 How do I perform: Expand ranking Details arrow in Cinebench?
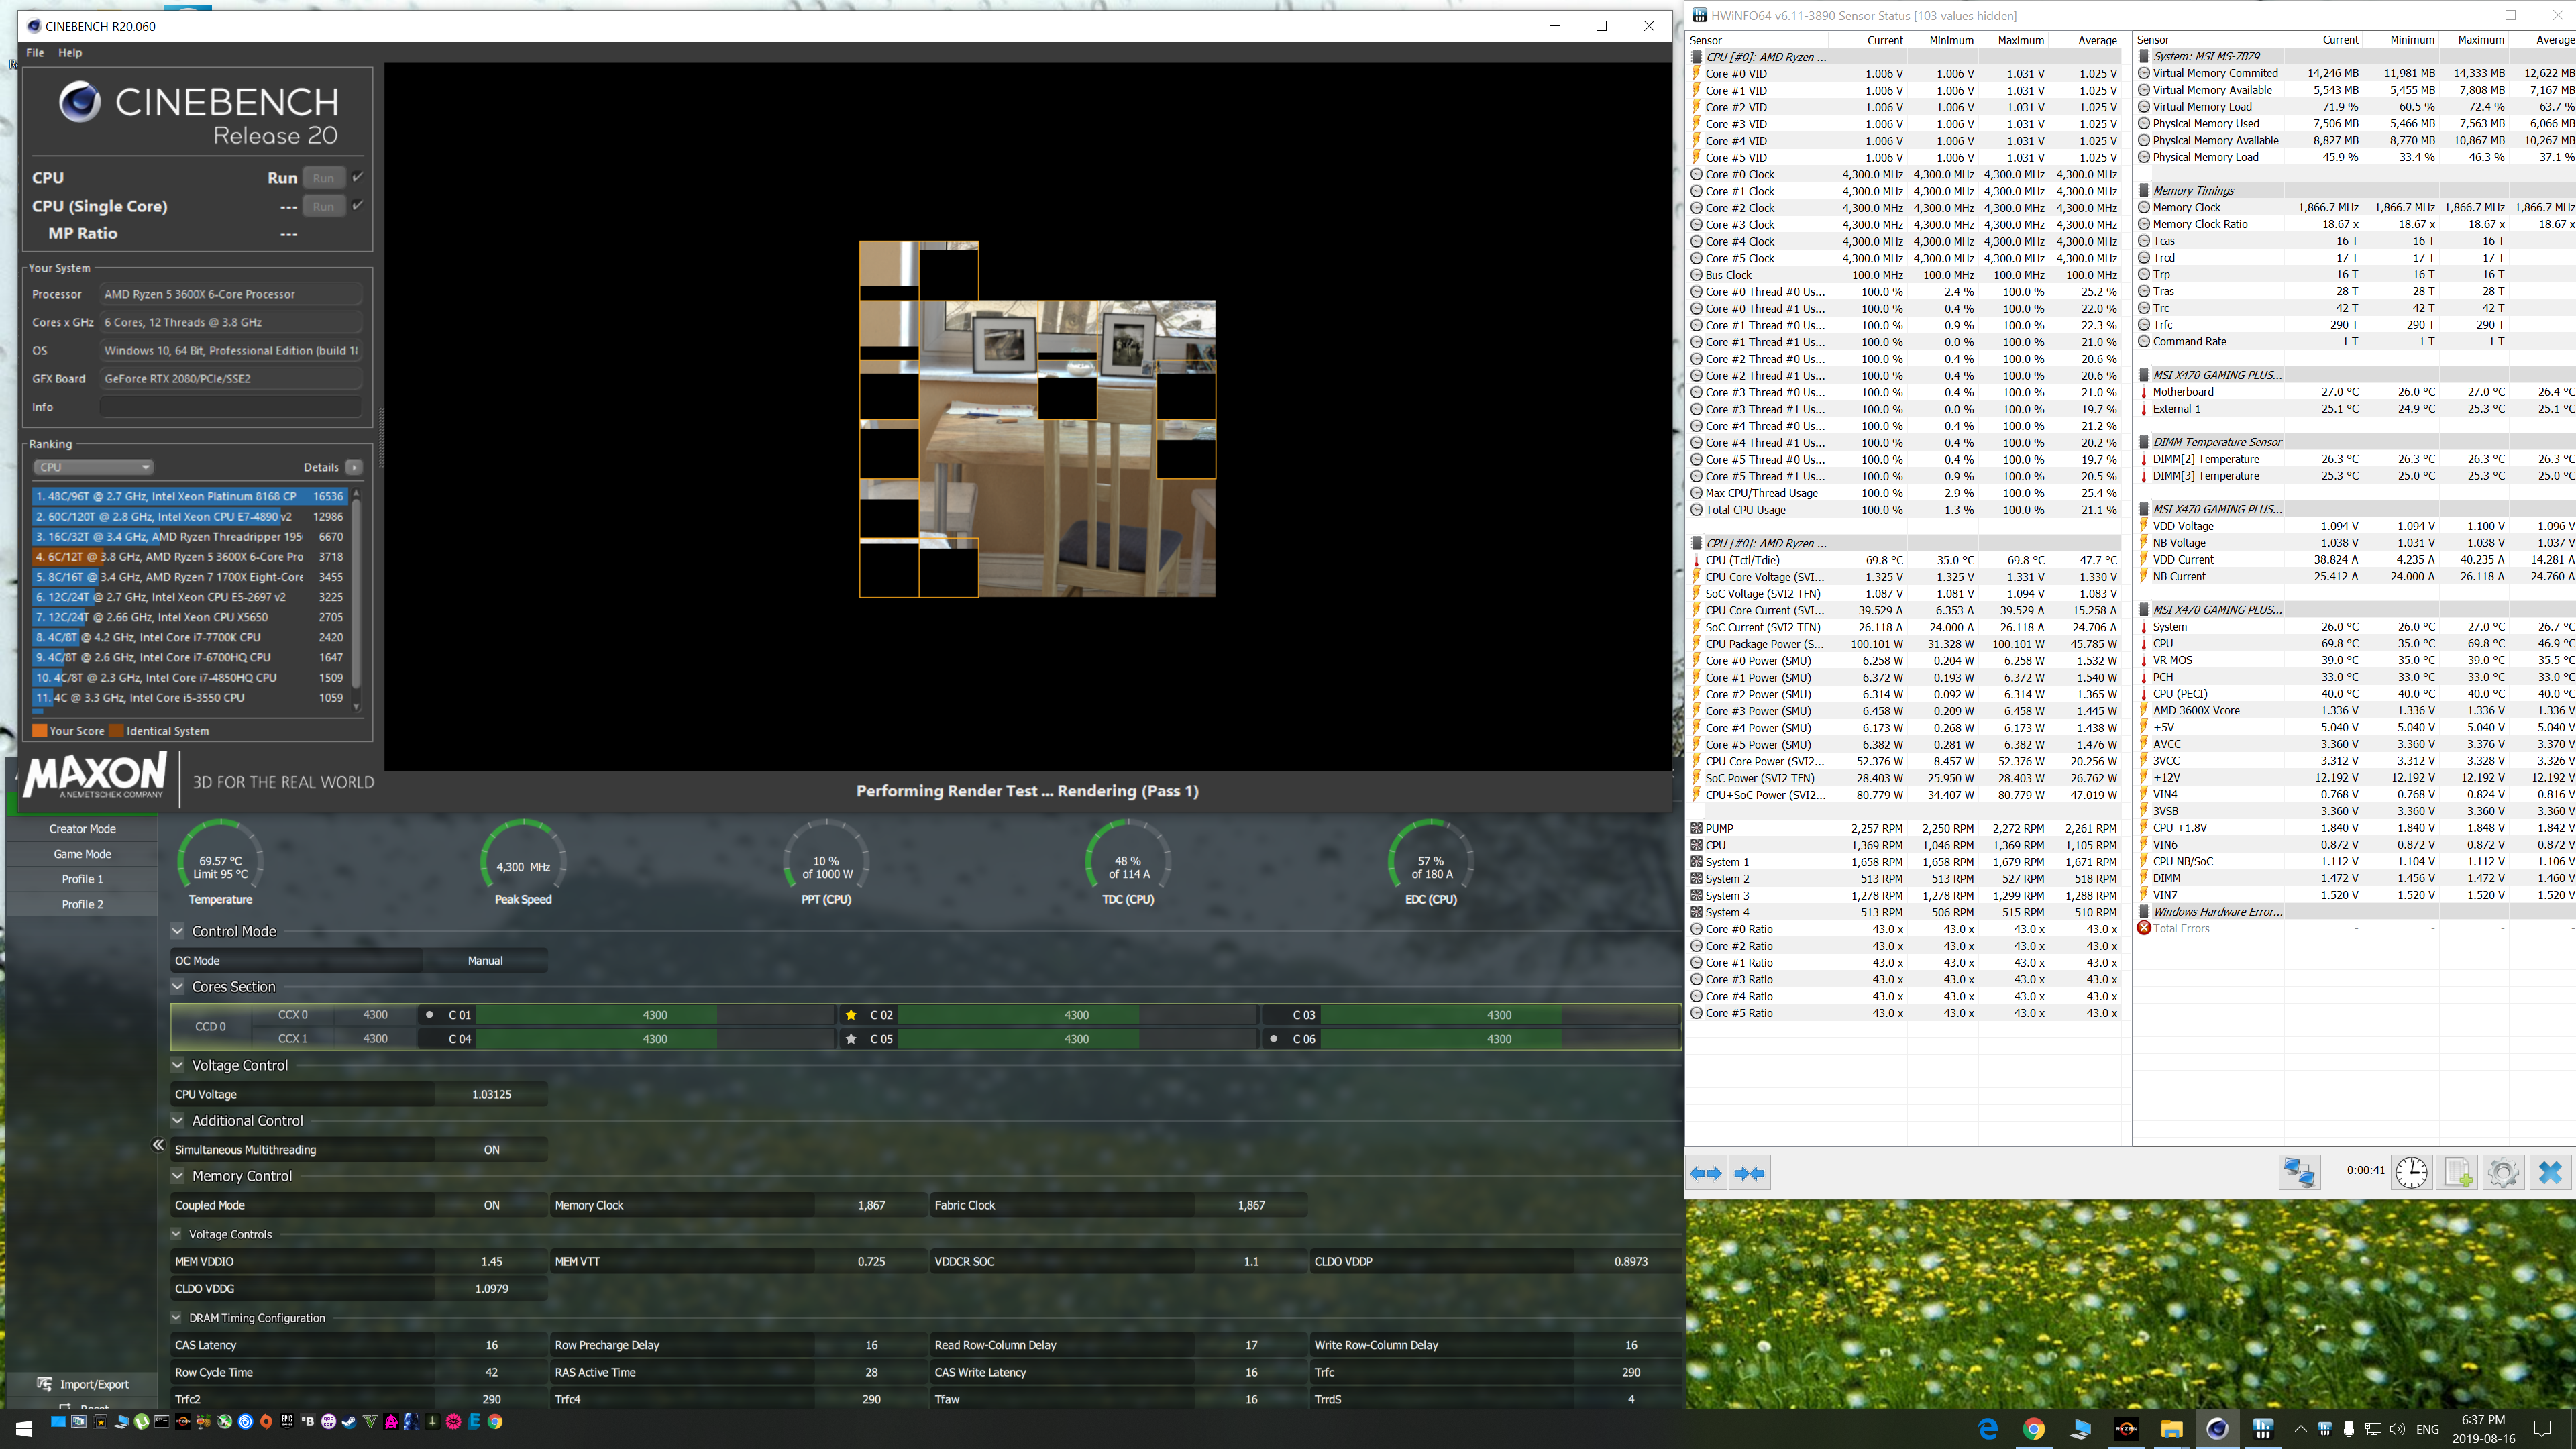[354, 467]
